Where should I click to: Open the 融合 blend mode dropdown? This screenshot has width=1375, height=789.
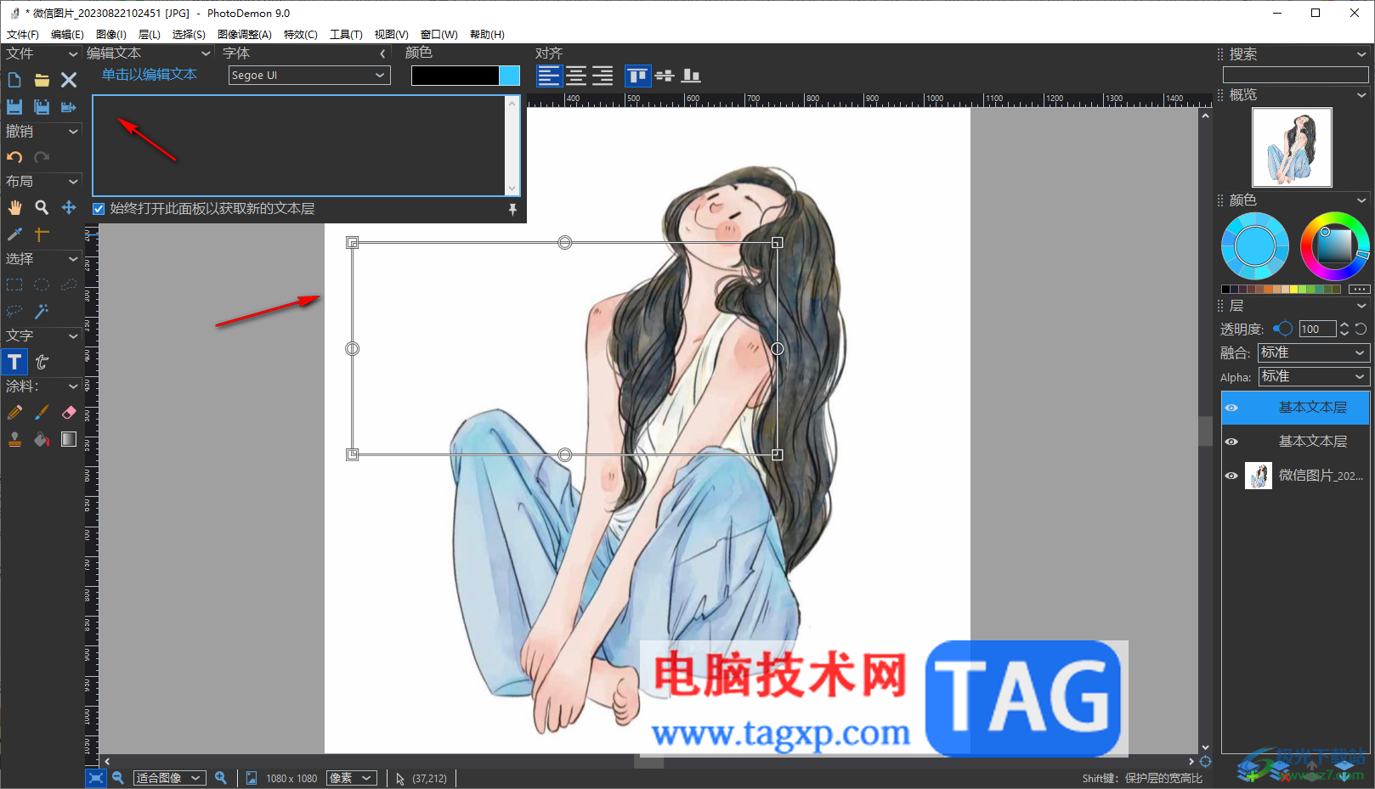tap(1313, 352)
